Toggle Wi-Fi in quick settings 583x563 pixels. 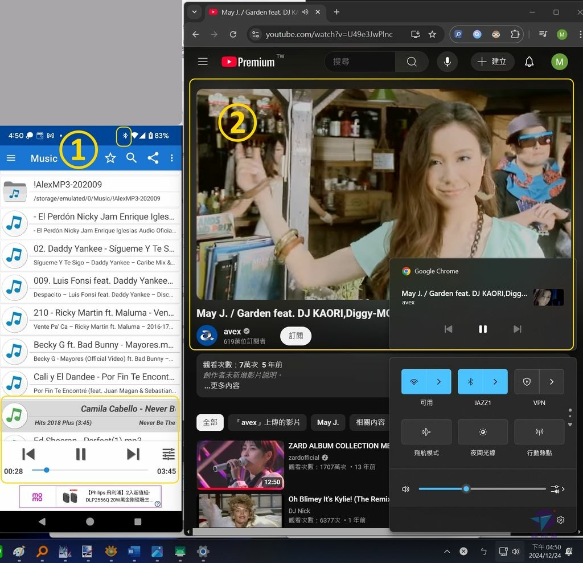click(414, 381)
